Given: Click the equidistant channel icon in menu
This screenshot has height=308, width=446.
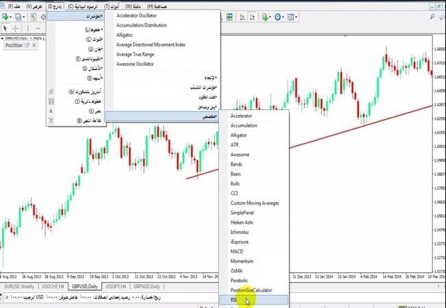Looking at the screenshot, I should [x=51, y=91].
